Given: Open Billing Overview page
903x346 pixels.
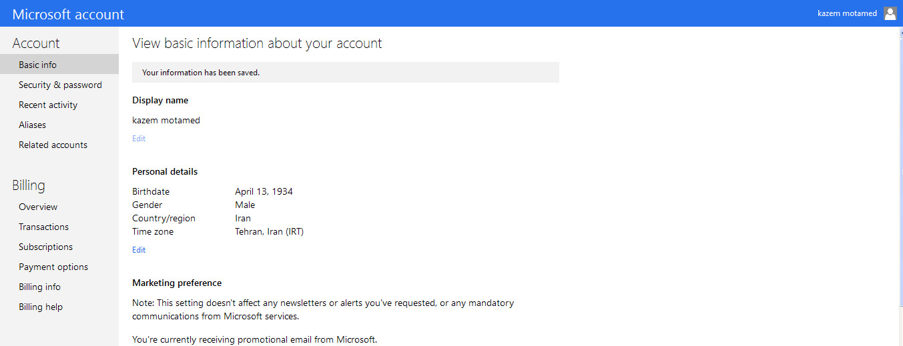Looking at the screenshot, I should click(x=38, y=207).
